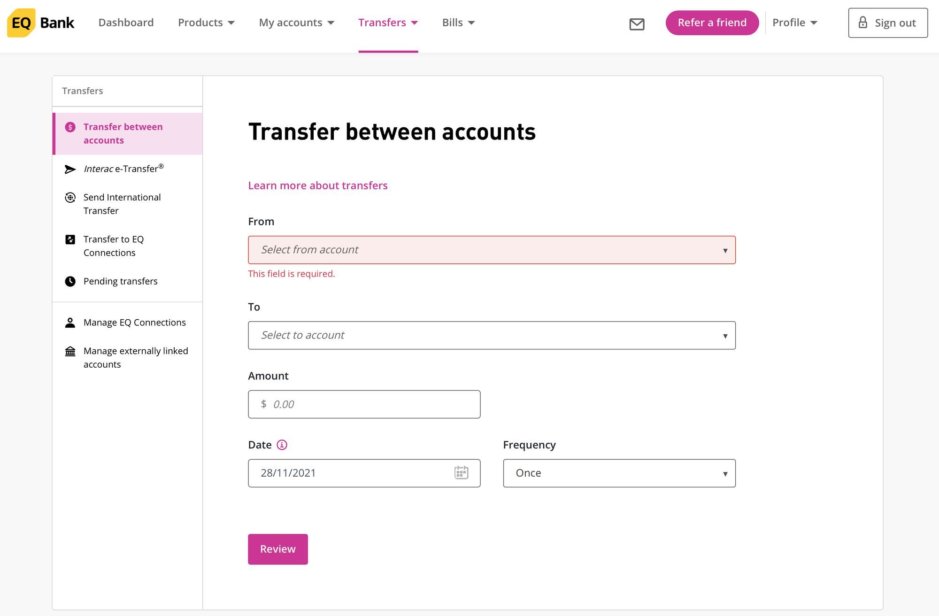Image resolution: width=939 pixels, height=616 pixels.
Task: Open Learn more about transfers link
Action: 318,185
